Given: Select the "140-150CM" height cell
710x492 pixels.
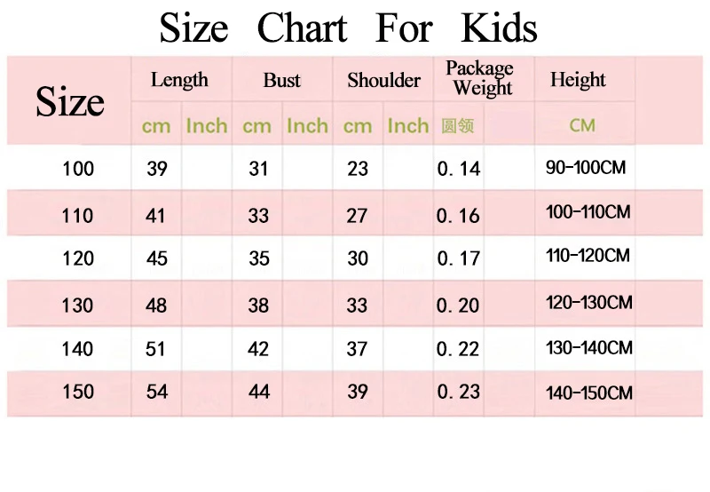Looking at the screenshot, I should (x=589, y=392).
